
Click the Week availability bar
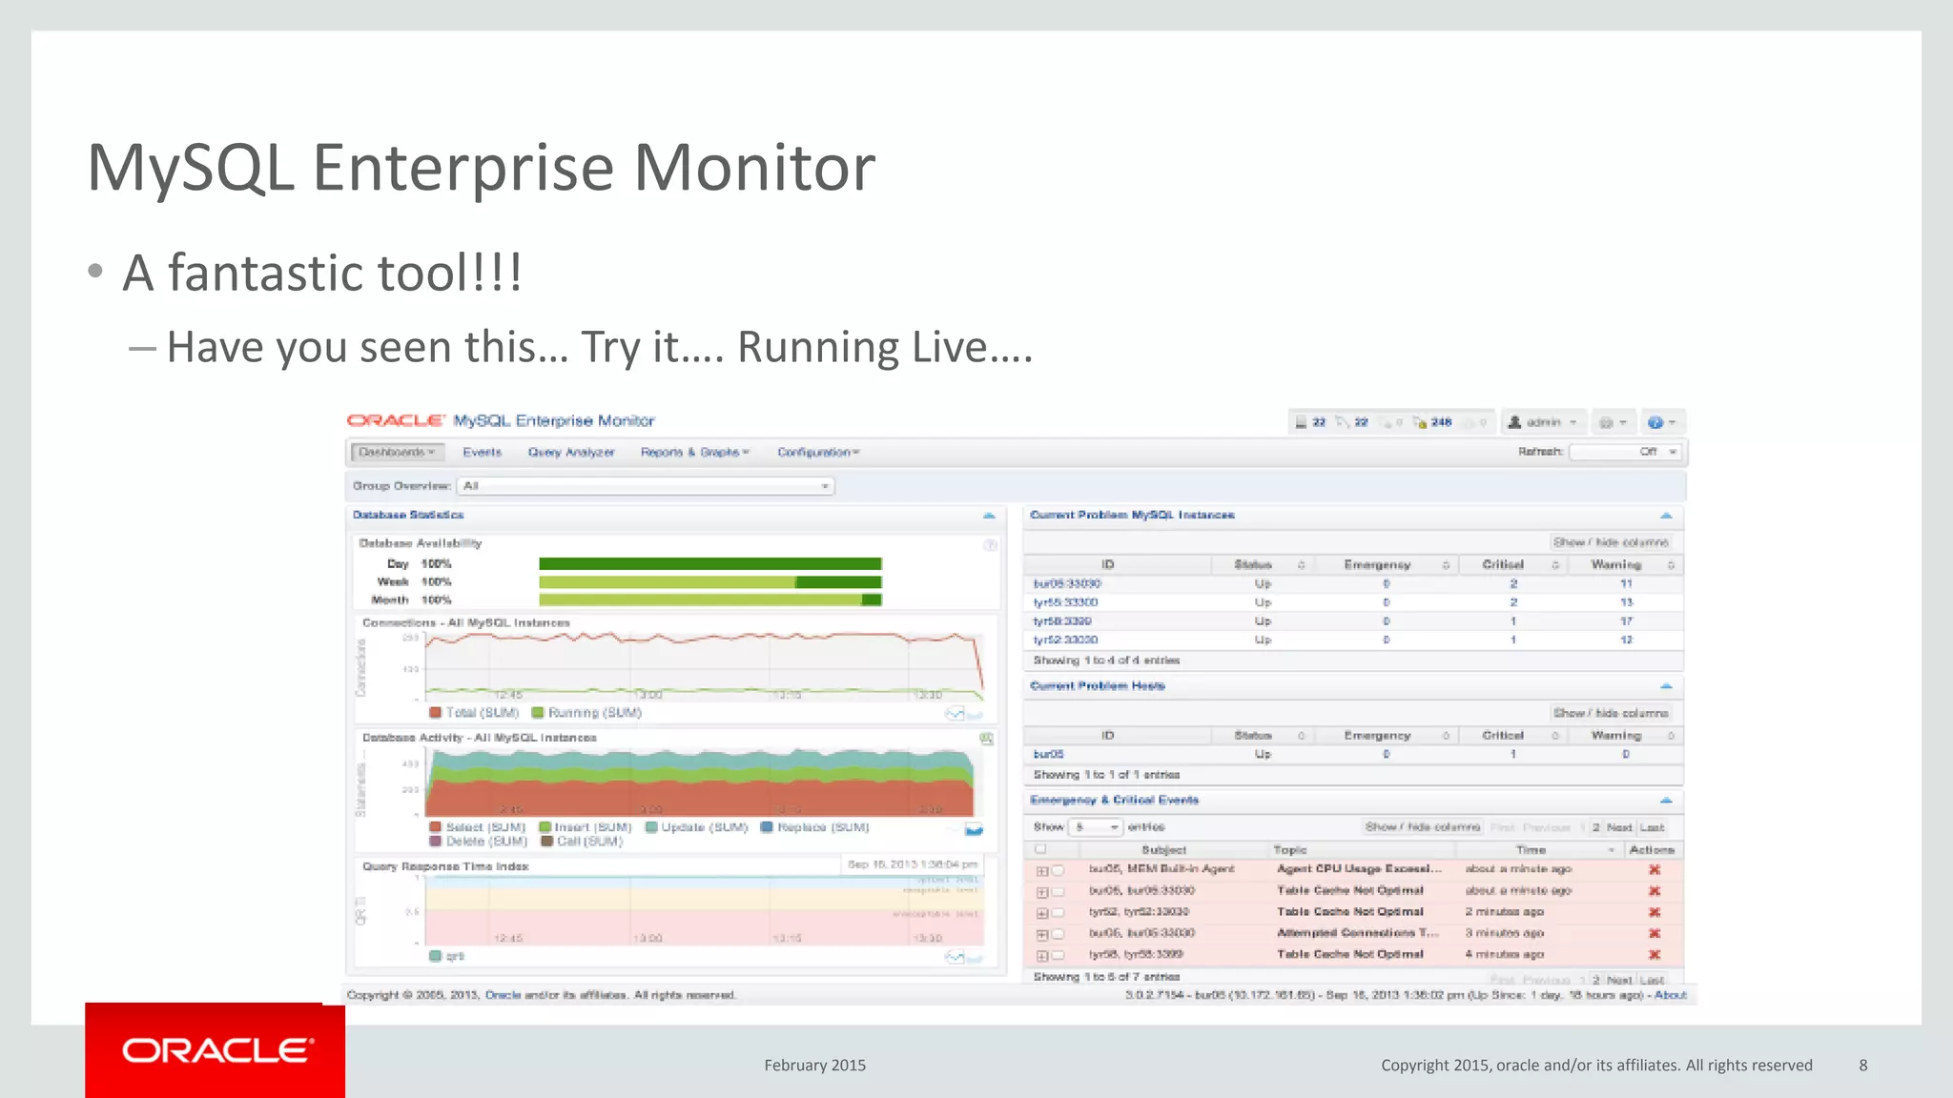710,582
